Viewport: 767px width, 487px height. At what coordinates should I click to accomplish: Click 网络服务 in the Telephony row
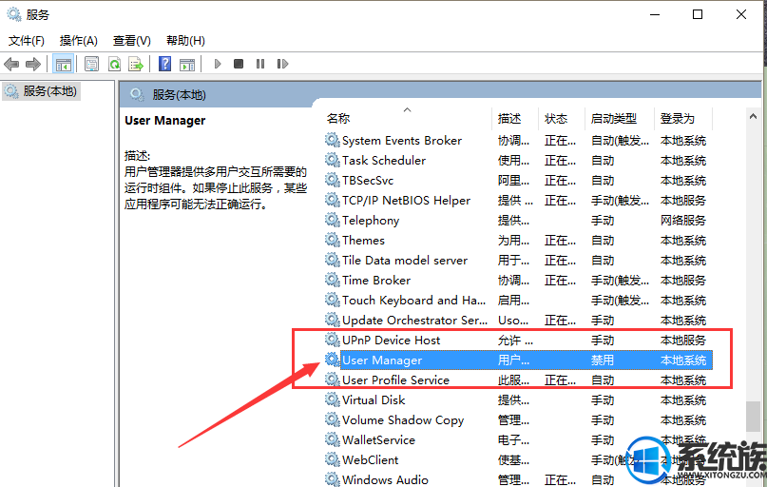pyautogui.click(x=682, y=221)
